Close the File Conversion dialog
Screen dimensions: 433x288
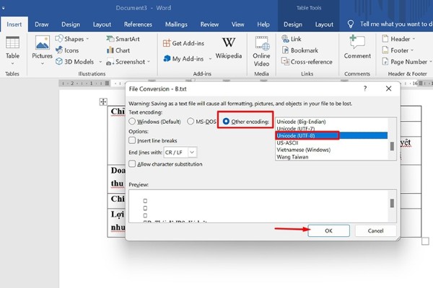coord(388,89)
